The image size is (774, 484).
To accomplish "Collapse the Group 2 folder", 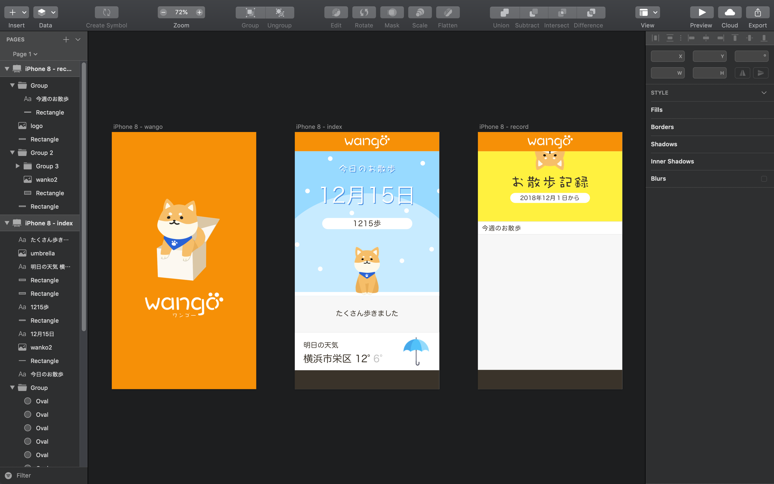I will (x=12, y=152).
